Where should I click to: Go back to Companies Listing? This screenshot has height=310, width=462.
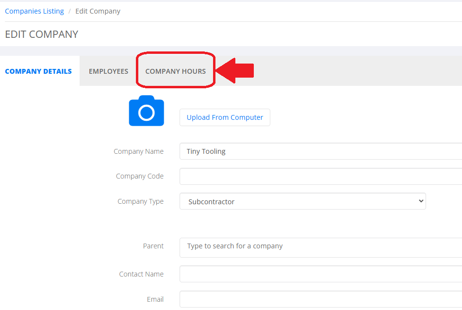(34, 11)
